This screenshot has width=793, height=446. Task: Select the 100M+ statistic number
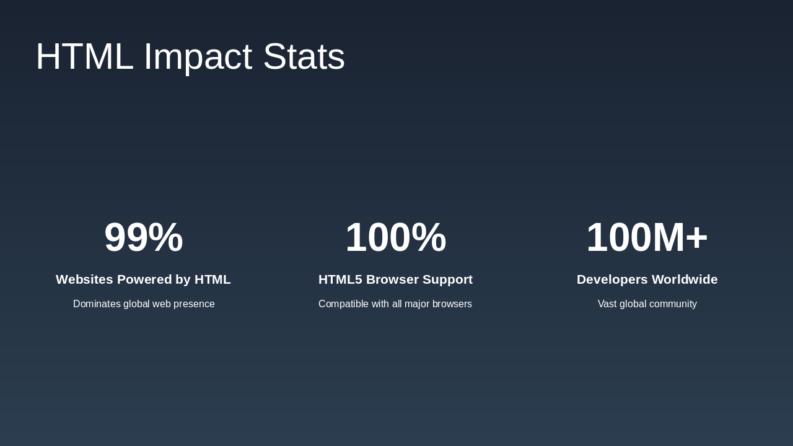coord(647,237)
